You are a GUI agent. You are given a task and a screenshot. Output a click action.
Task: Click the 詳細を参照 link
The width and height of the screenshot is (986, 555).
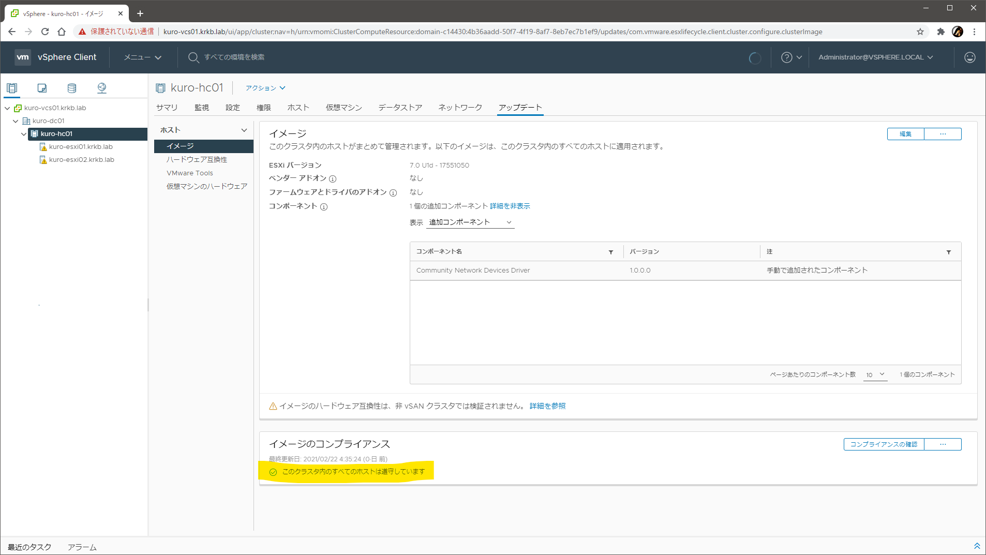pyautogui.click(x=547, y=406)
